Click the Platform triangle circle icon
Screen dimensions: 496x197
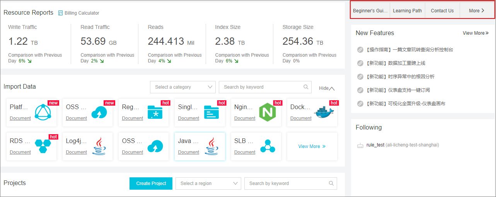click(x=43, y=112)
